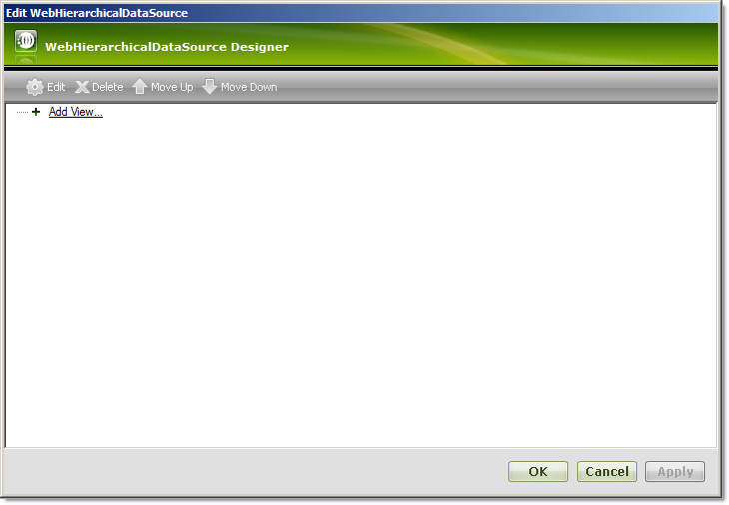Choose the Delete text label in toolbar

(x=108, y=87)
